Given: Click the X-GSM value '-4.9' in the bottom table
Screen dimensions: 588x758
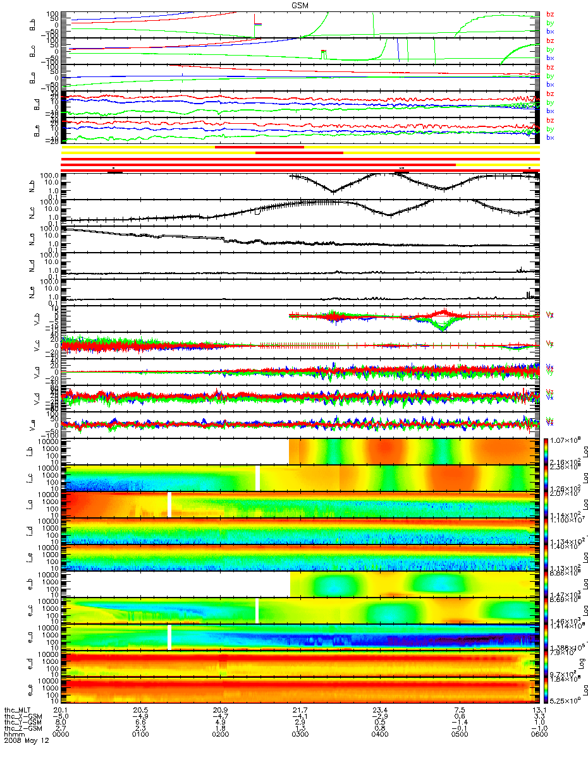Looking at the screenshot, I should point(140,715).
